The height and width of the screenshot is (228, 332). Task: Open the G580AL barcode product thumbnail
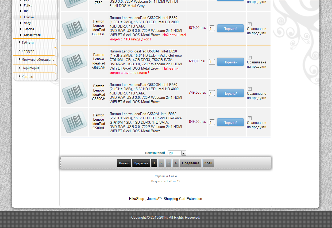coord(75,122)
